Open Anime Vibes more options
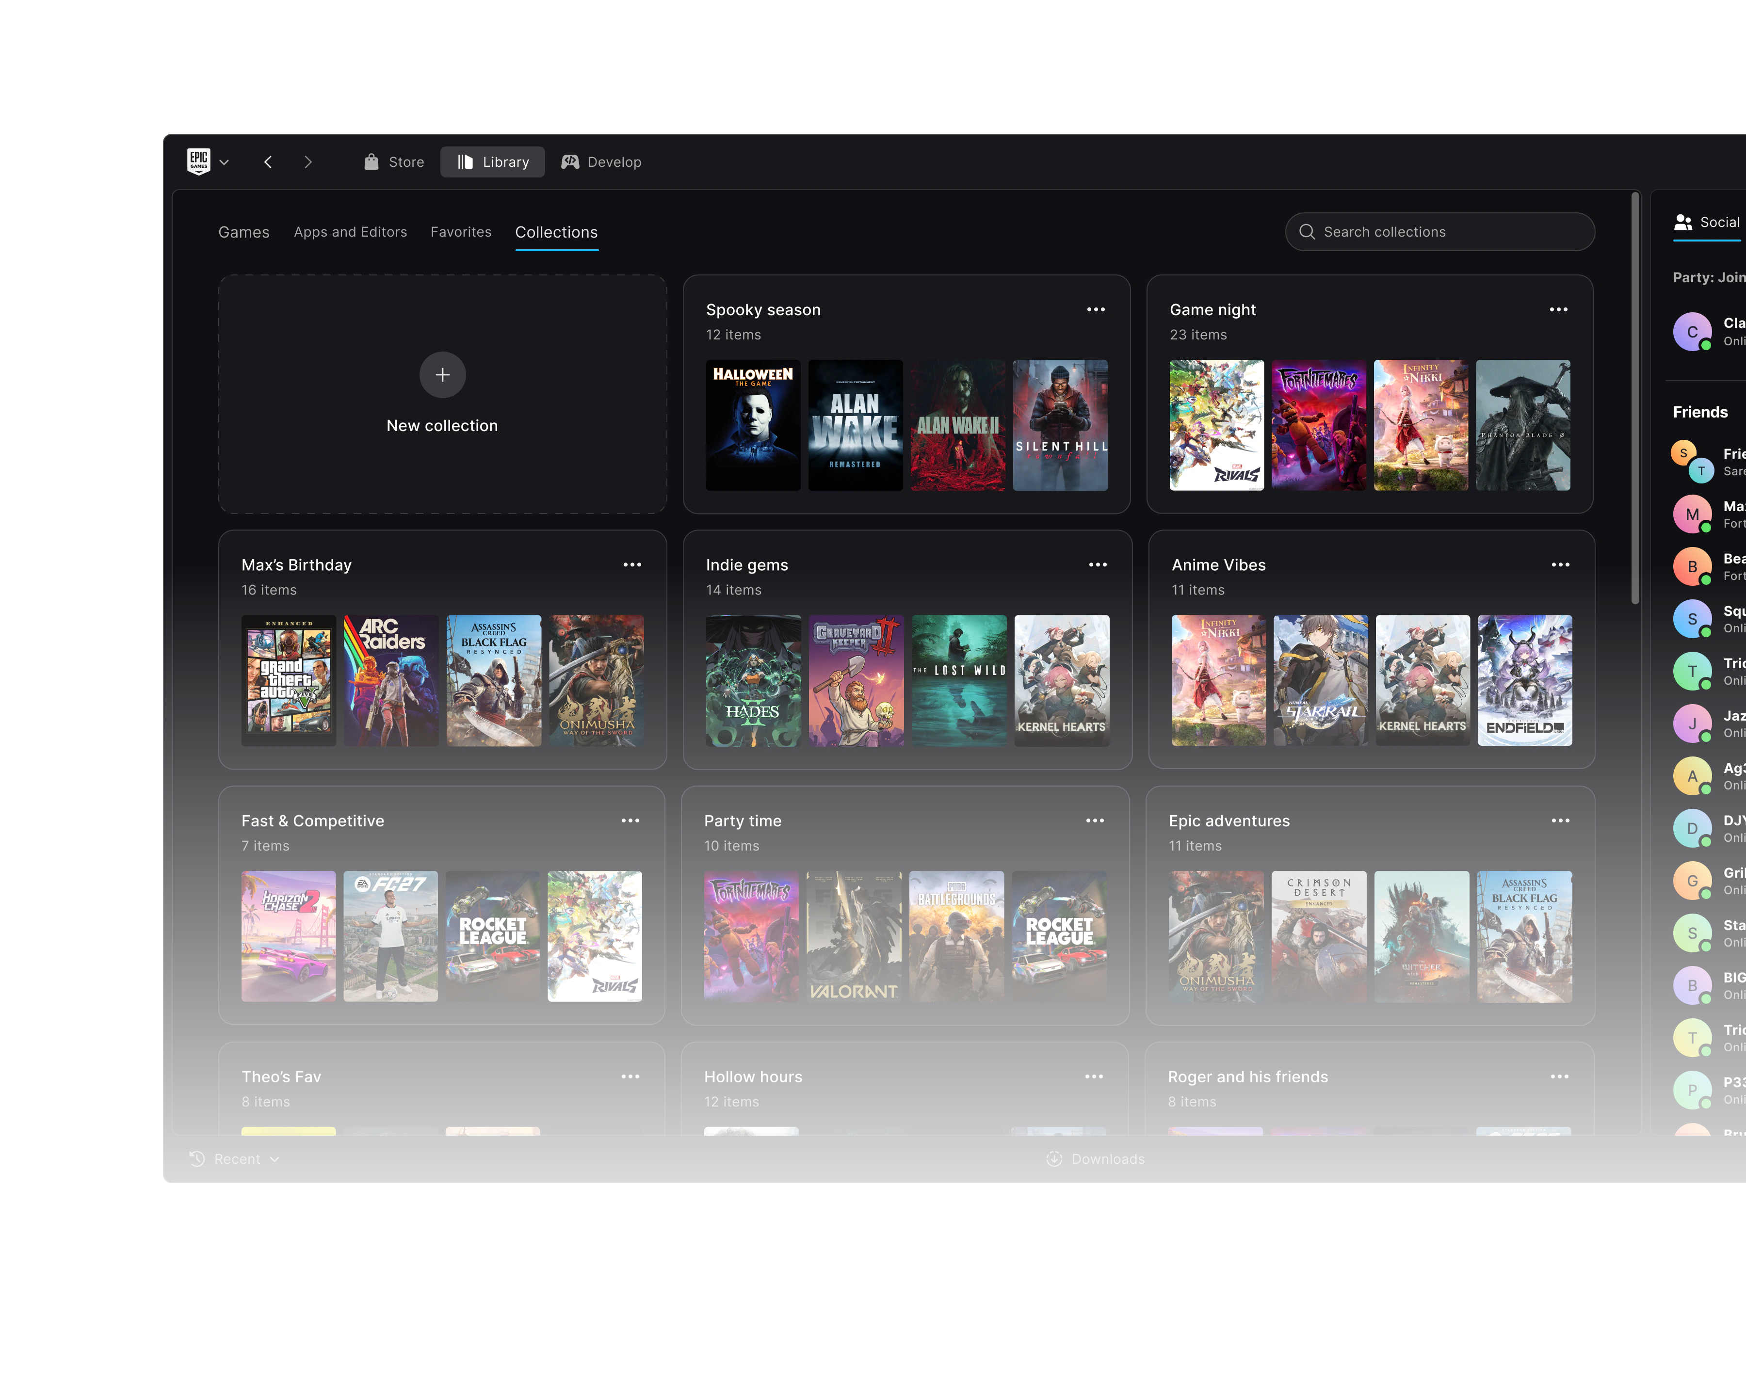The image size is (1746, 1382). tap(1560, 565)
